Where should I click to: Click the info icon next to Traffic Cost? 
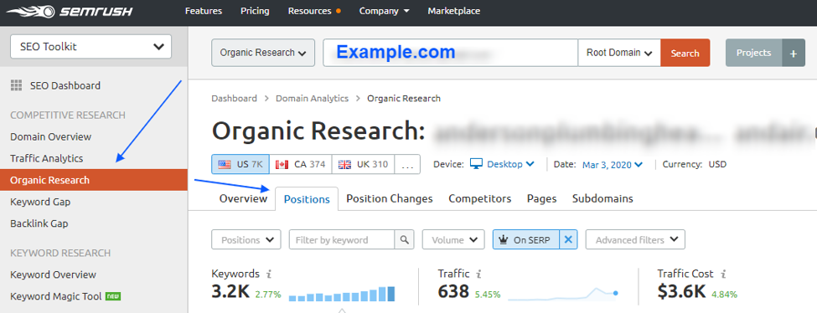coord(723,274)
